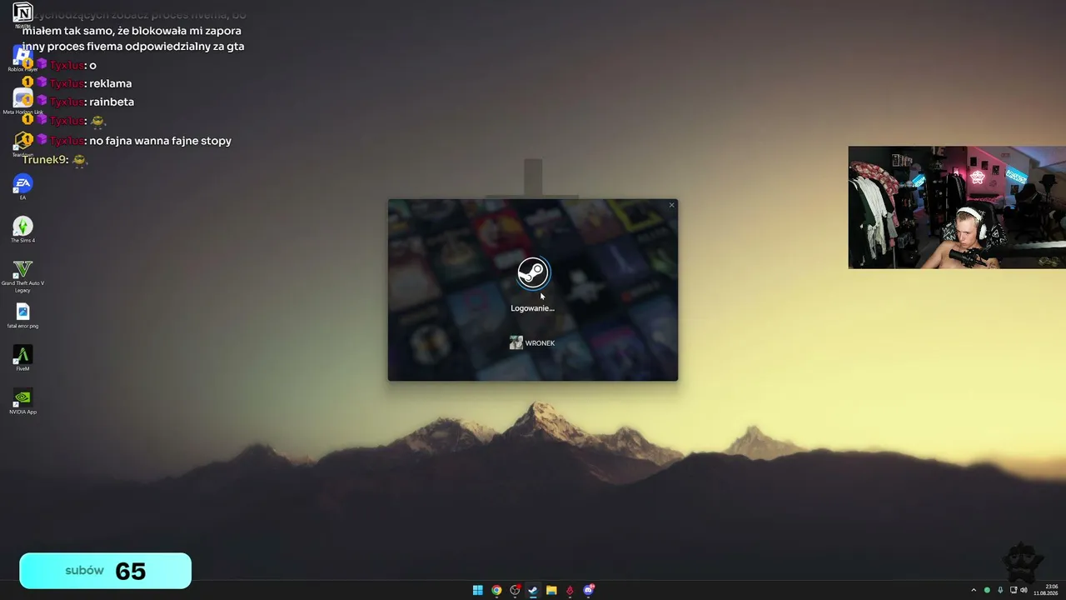The height and width of the screenshot is (600, 1066).
Task: Click the 'Logowanie...' status text
Action: click(532, 308)
